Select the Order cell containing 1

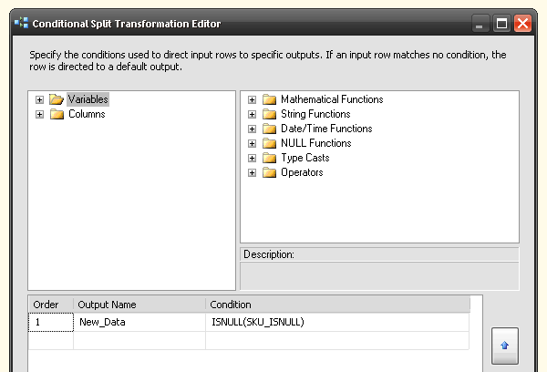[50, 322]
